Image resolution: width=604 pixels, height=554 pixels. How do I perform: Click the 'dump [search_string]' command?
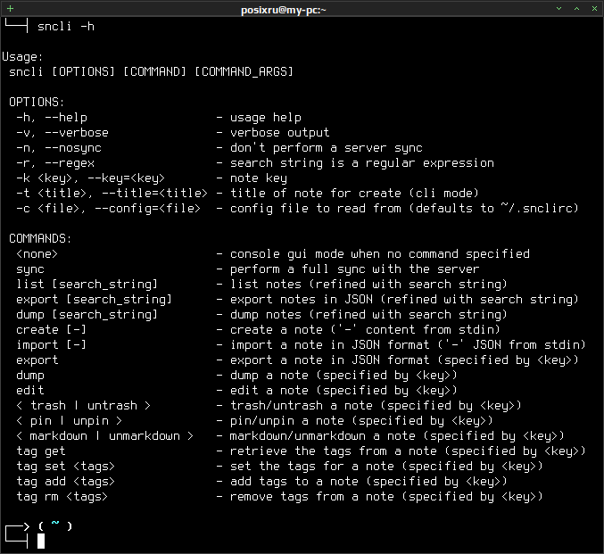point(87,314)
